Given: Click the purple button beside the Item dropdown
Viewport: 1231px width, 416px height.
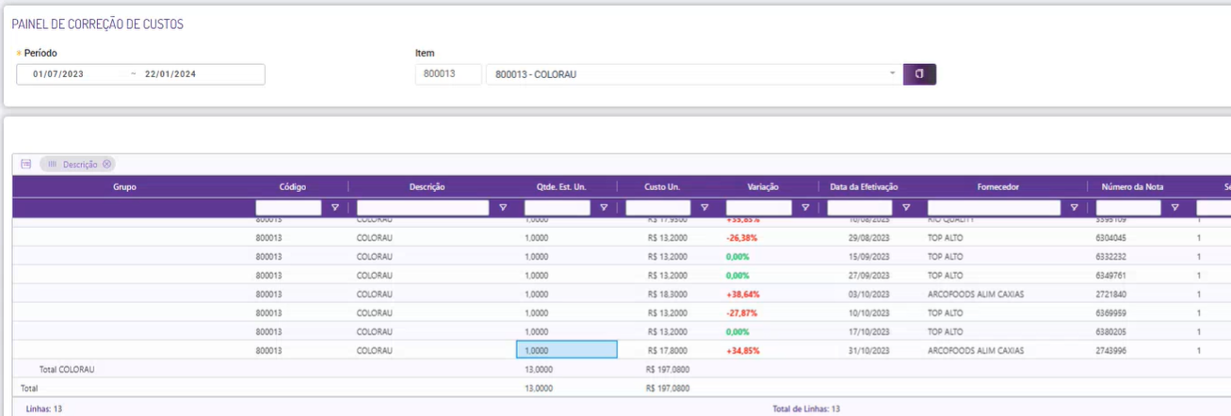Looking at the screenshot, I should 919,74.
